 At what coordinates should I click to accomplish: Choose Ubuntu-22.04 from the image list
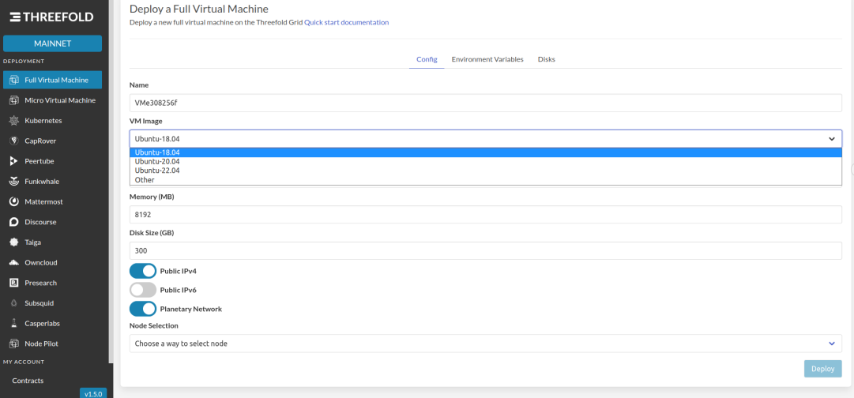pyautogui.click(x=157, y=171)
